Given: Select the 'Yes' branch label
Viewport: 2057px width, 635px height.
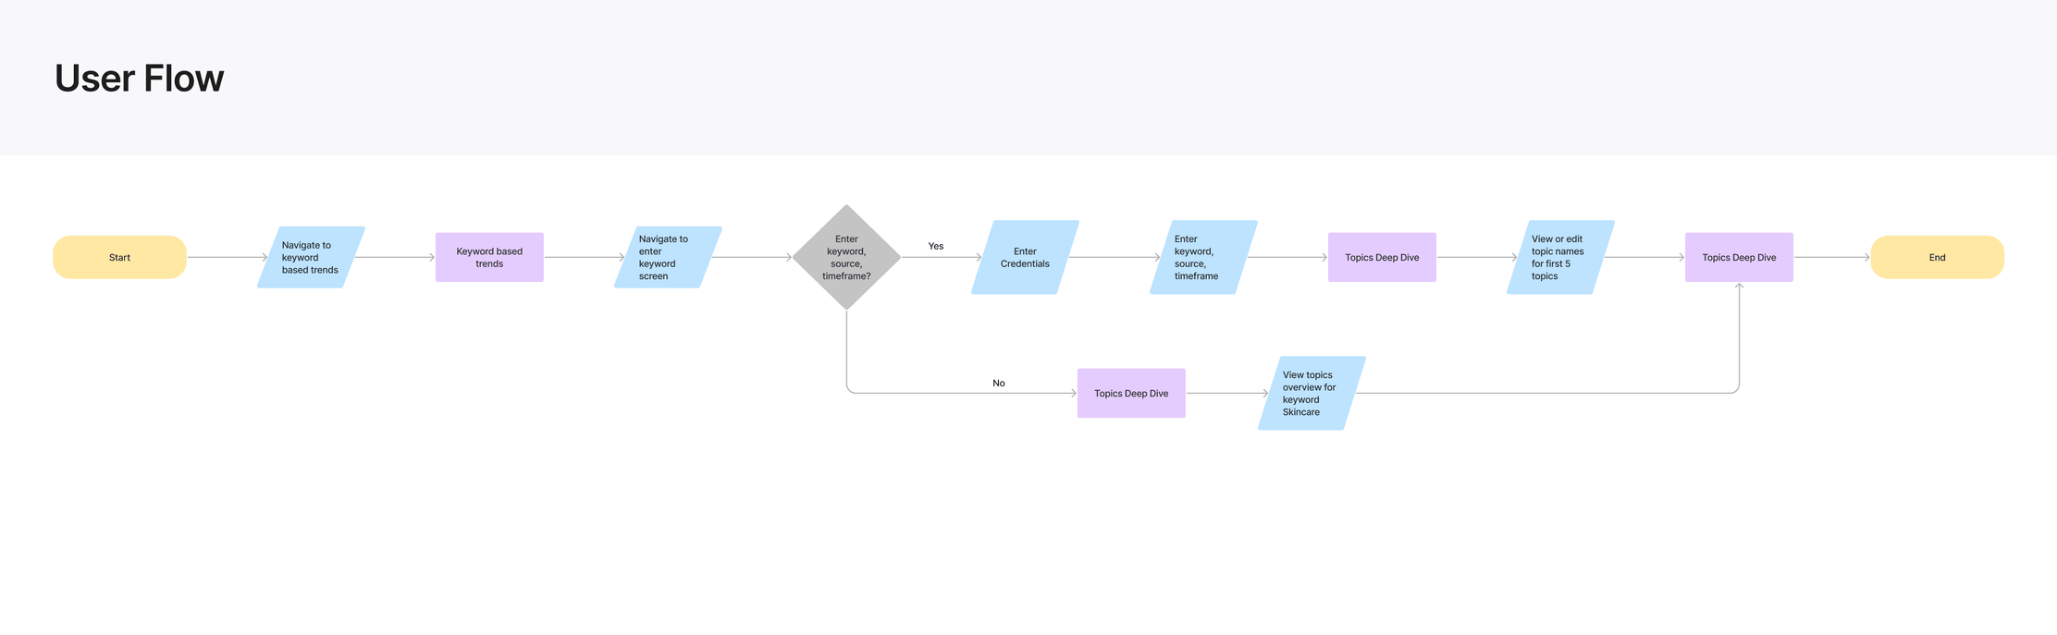Looking at the screenshot, I should [936, 246].
